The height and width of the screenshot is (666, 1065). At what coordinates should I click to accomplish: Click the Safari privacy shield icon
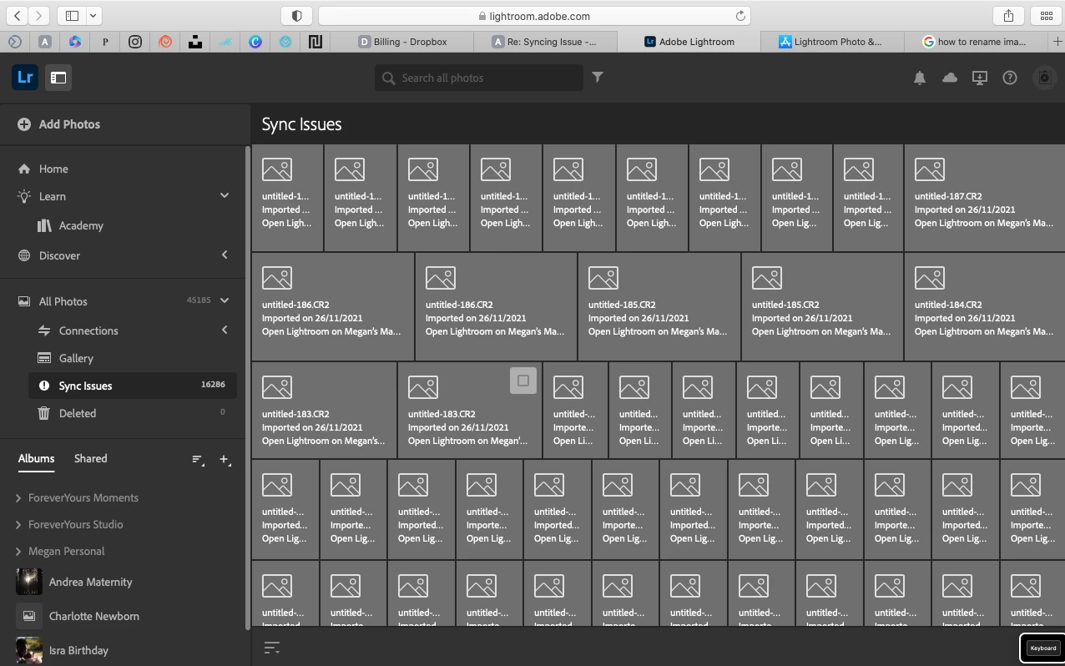click(x=296, y=16)
